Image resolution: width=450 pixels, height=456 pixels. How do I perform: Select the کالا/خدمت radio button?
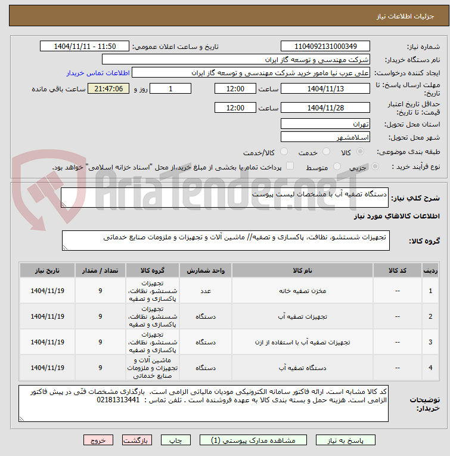(x=284, y=151)
